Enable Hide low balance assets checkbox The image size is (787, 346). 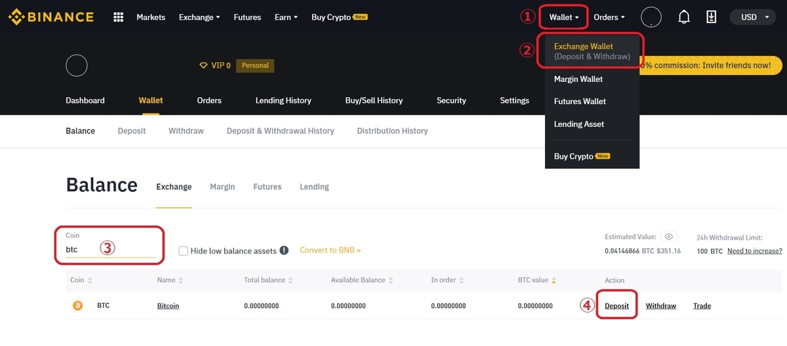click(x=183, y=251)
